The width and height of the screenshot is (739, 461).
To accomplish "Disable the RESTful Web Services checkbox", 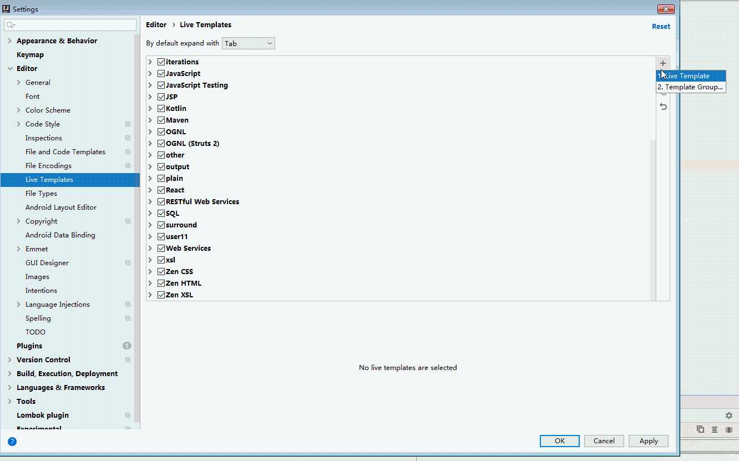I will click(x=161, y=201).
